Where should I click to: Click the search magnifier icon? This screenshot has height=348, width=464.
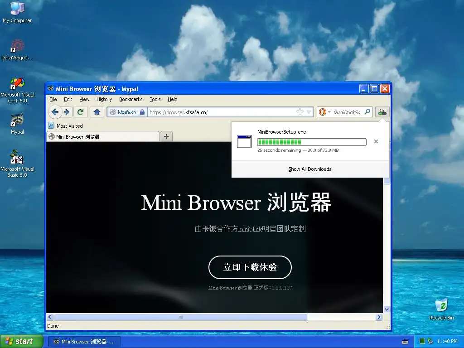(367, 112)
